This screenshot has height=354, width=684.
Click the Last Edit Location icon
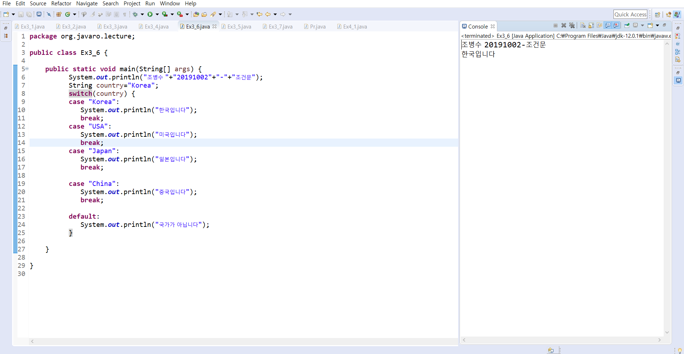point(259,14)
